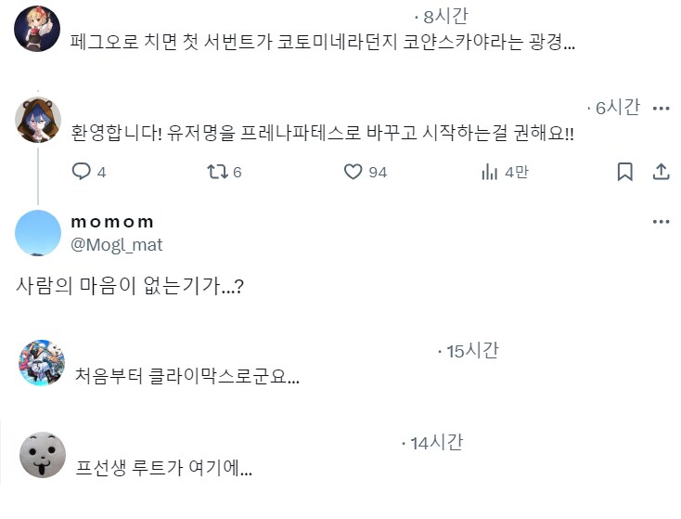Open the 14시간 timestamp link

coord(437,443)
